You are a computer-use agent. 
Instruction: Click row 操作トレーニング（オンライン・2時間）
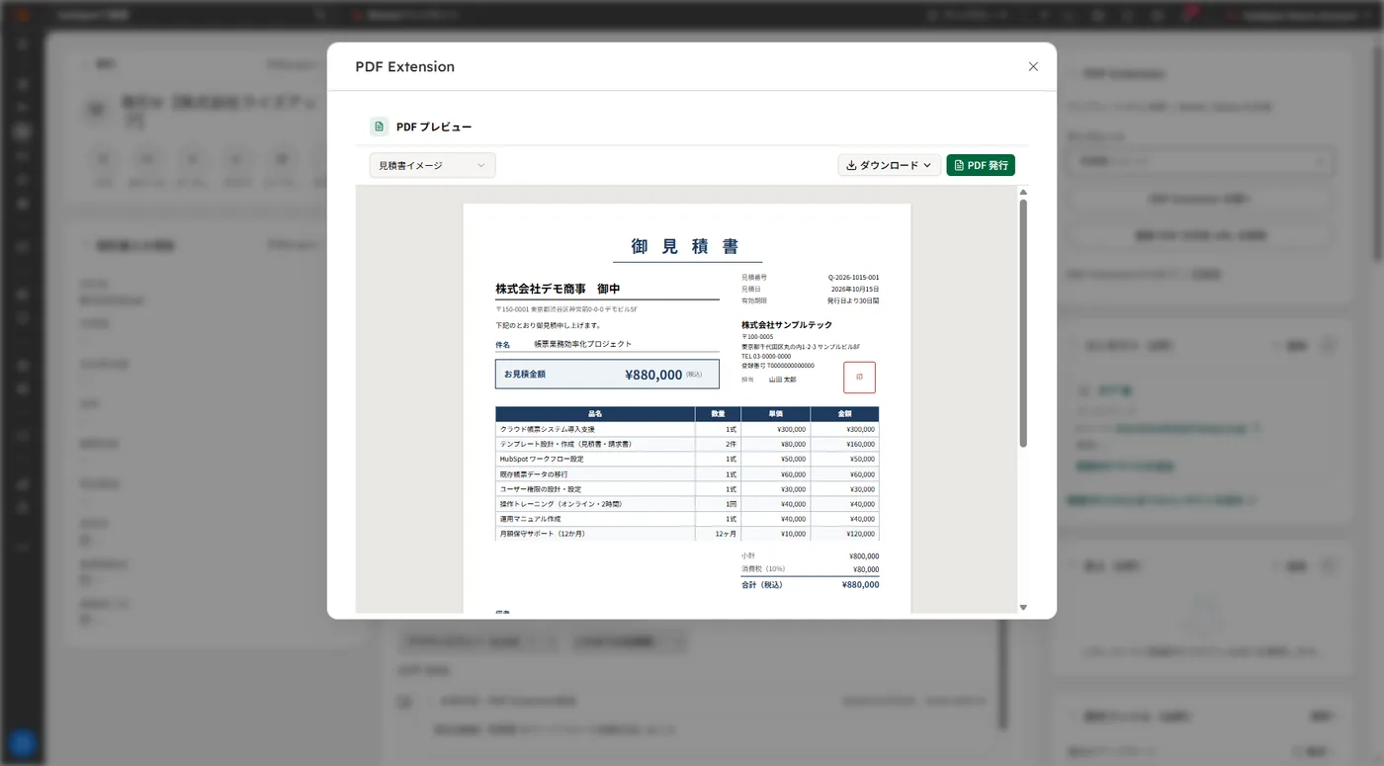[687, 504]
